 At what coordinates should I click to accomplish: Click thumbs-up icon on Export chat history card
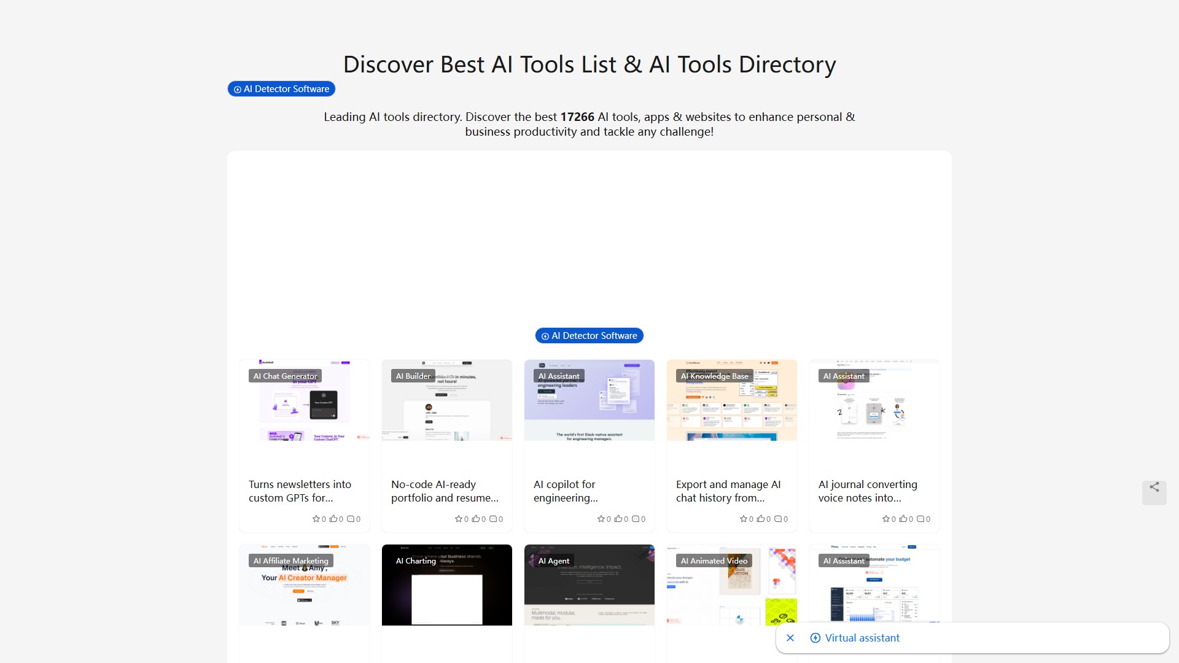760,519
